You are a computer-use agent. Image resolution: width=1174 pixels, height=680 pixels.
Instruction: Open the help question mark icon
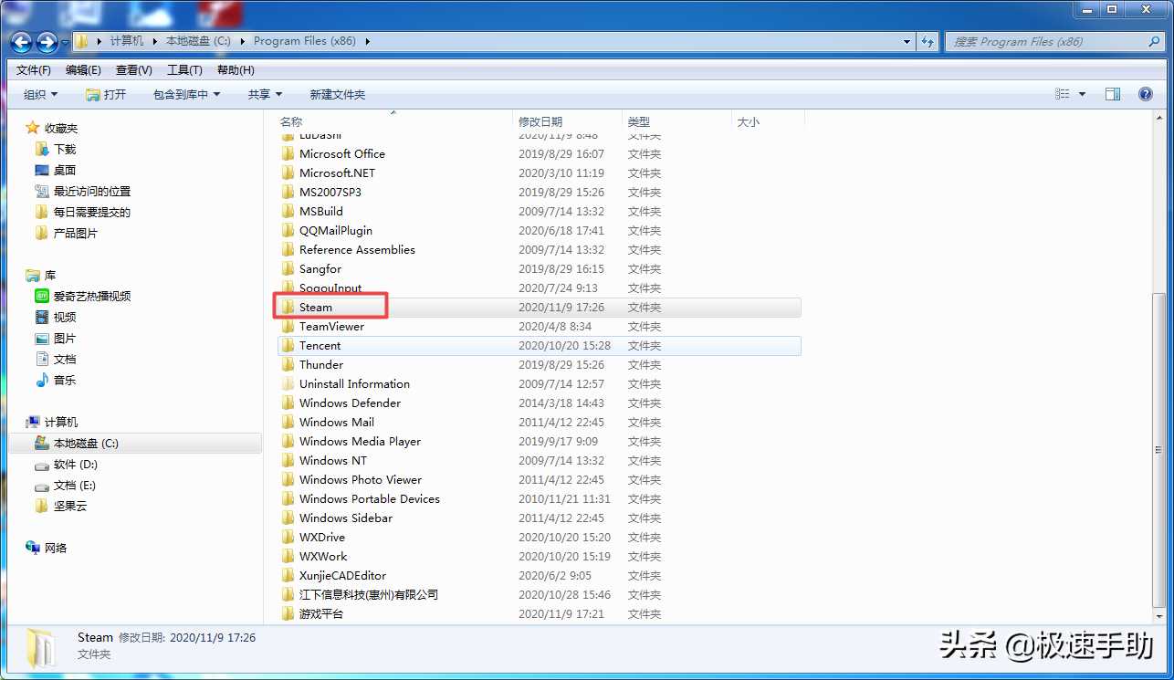click(x=1145, y=94)
